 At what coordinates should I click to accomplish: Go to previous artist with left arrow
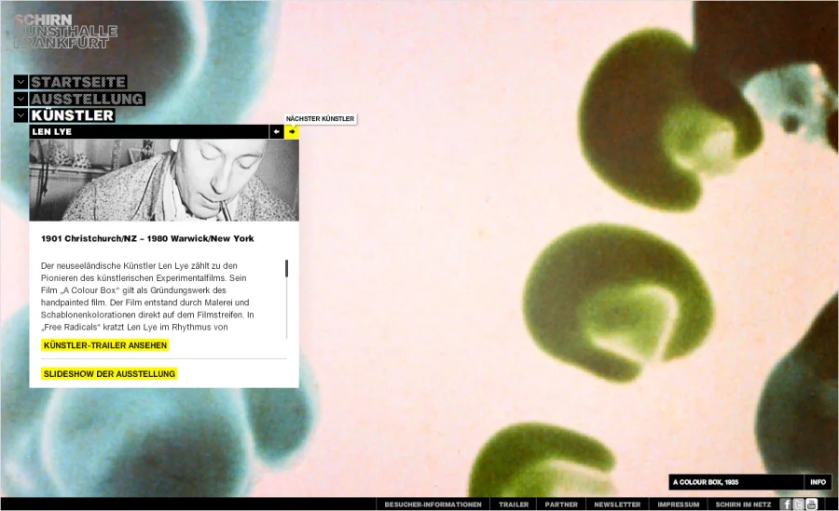(x=277, y=132)
